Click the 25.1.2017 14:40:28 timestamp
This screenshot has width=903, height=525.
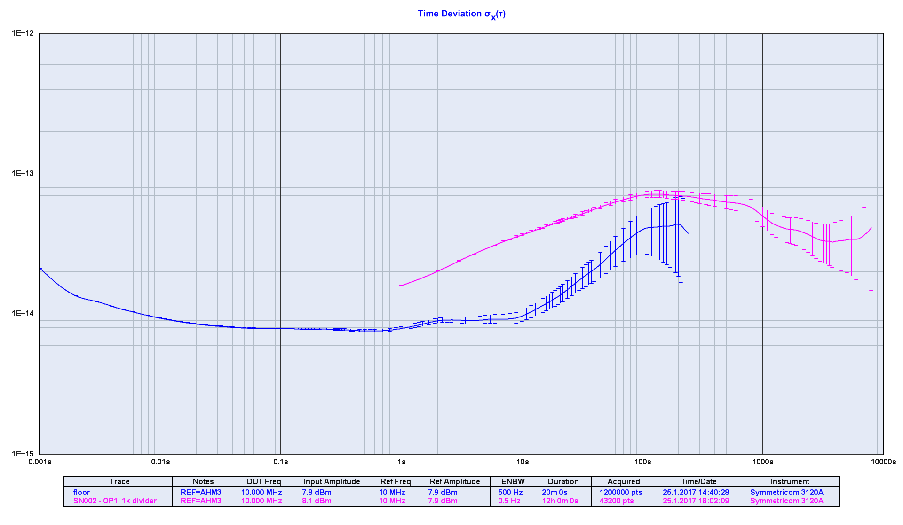coord(696,492)
